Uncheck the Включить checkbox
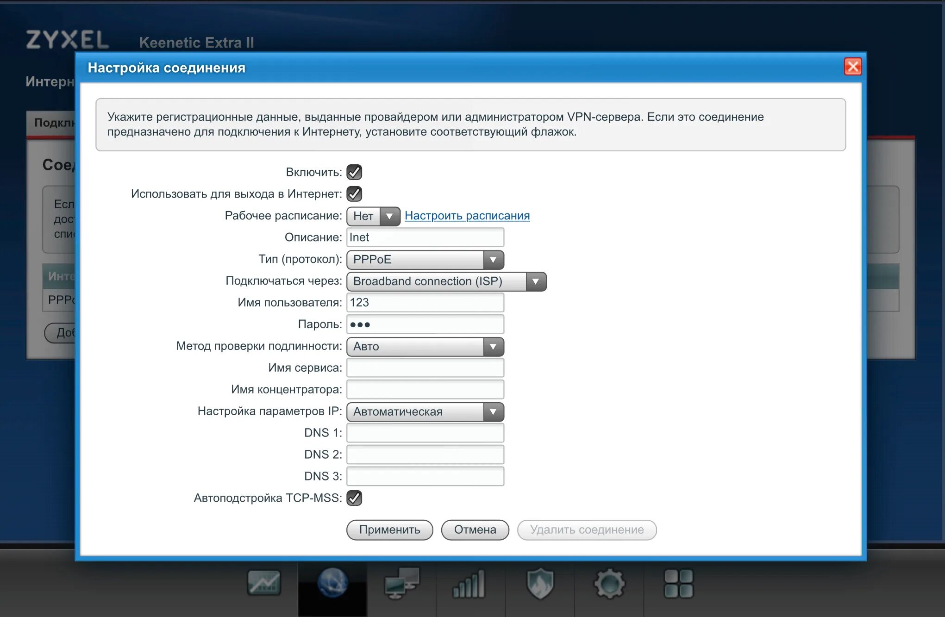 click(354, 172)
